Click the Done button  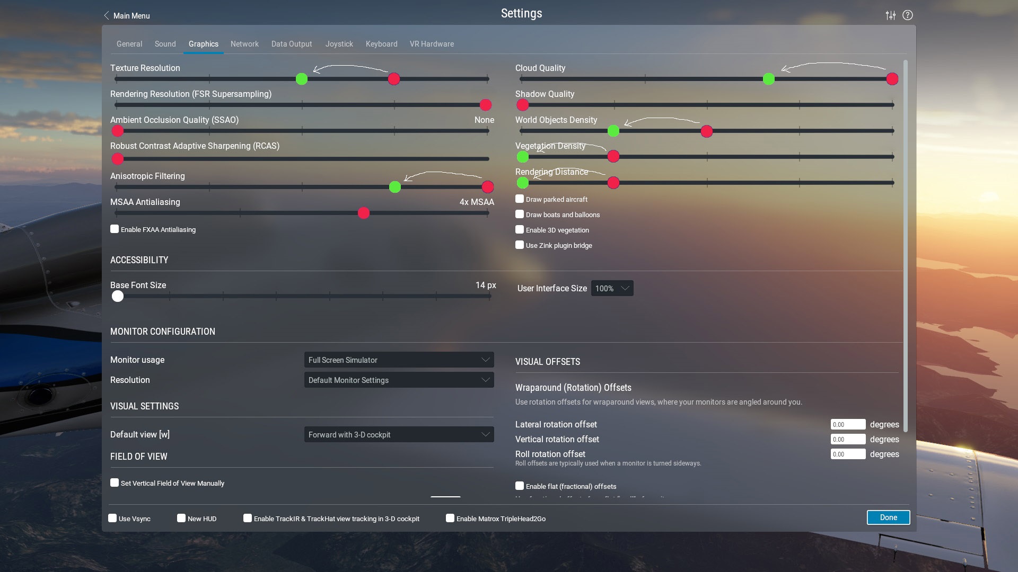click(x=889, y=517)
